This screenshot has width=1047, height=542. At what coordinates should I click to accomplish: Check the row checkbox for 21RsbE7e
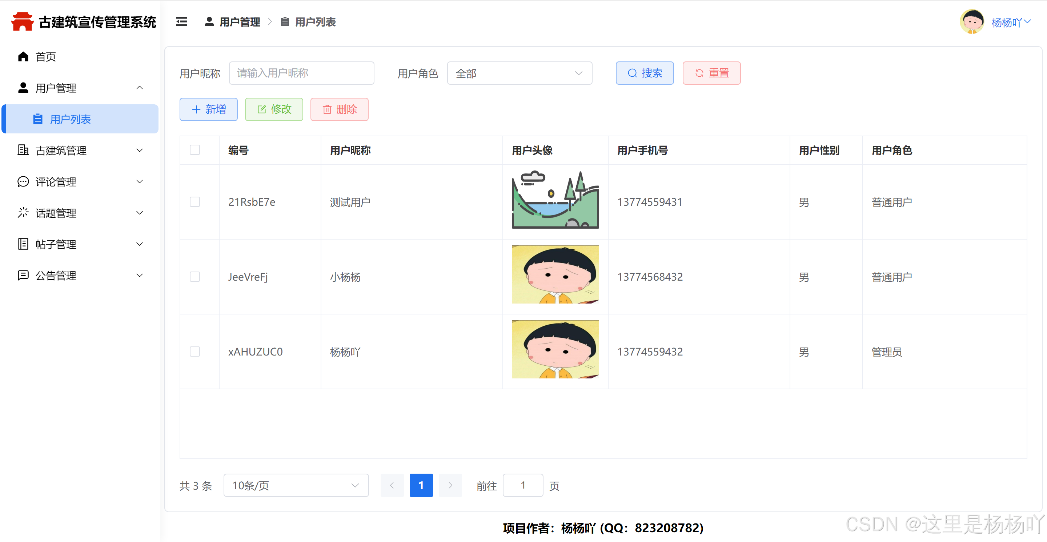(195, 202)
